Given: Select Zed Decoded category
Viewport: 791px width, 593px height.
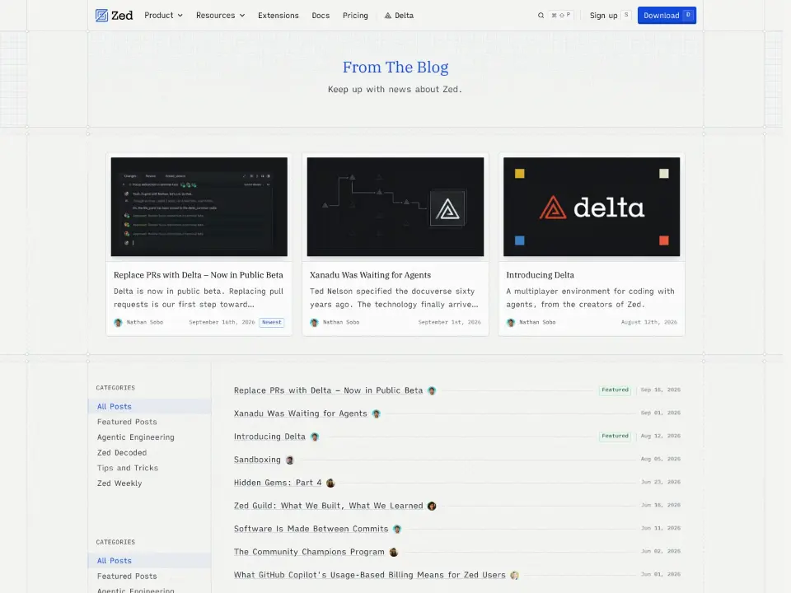Looking at the screenshot, I should pyautogui.click(x=122, y=453).
